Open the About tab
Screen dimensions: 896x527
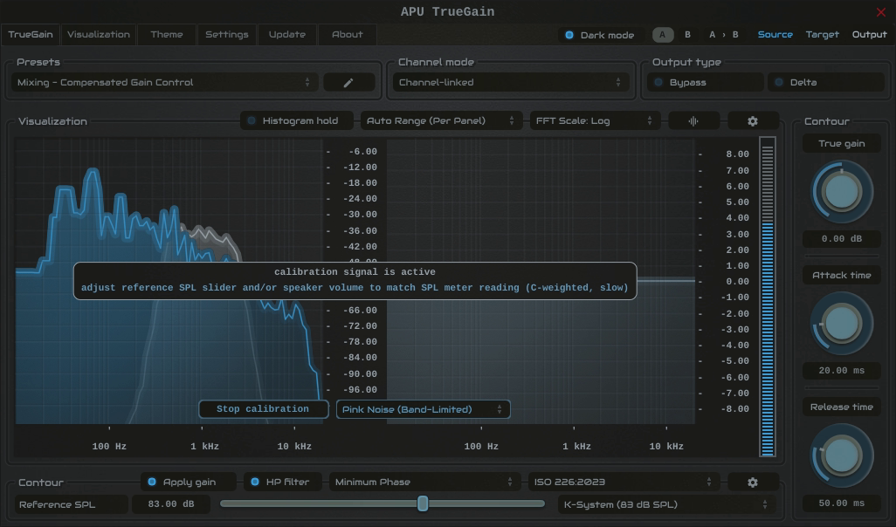[x=348, y=35]
